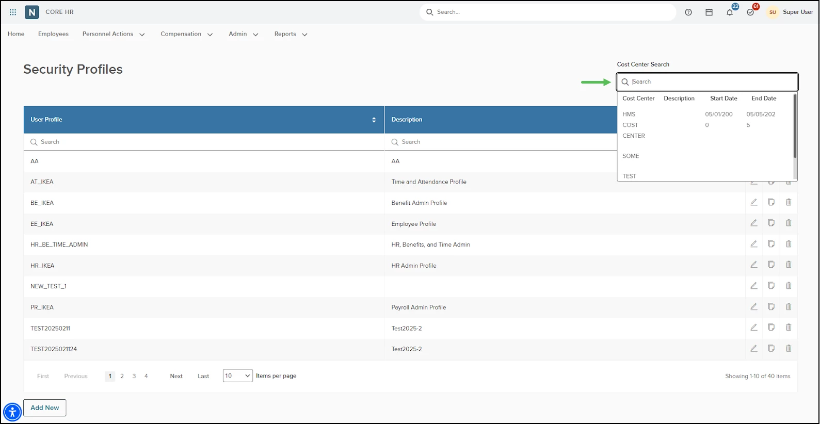The width and height of the screenshot is (820, 424).
Task: Expand the Admin menu
Action: tap(244, 34)
